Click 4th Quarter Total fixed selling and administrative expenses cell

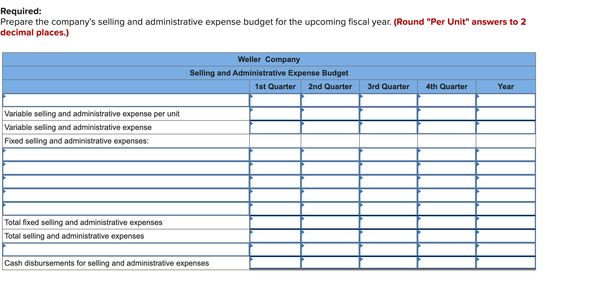[447, 222]
